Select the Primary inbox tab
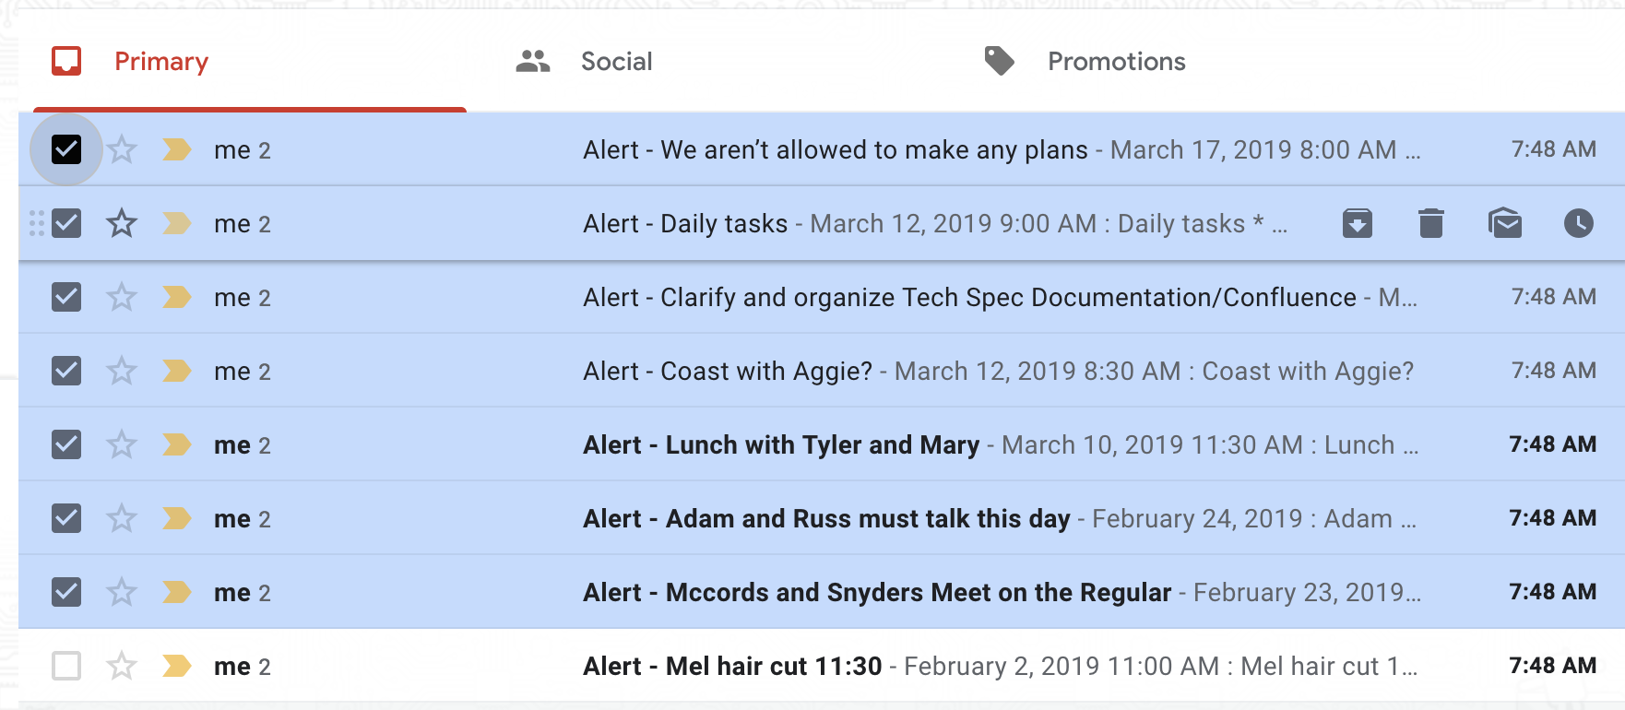Image resolution: width=1625 pixels, height=710 pixels. pyautogui.click(x=161, y=62)
